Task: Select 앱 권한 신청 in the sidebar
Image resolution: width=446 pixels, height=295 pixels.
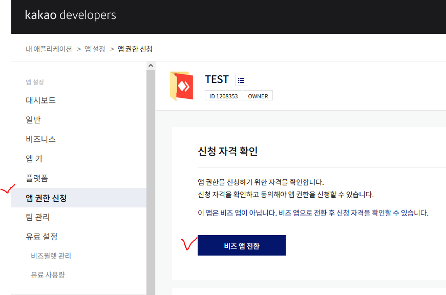Action: click(x=79, y=198)
